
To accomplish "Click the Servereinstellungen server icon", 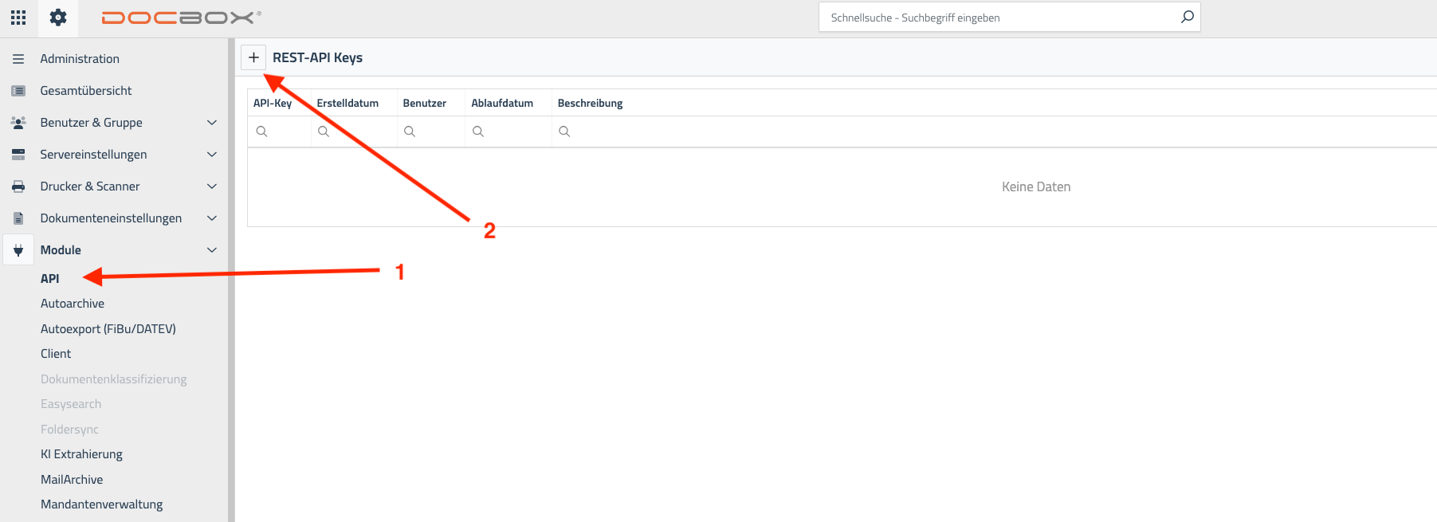I will click(18, 155).
